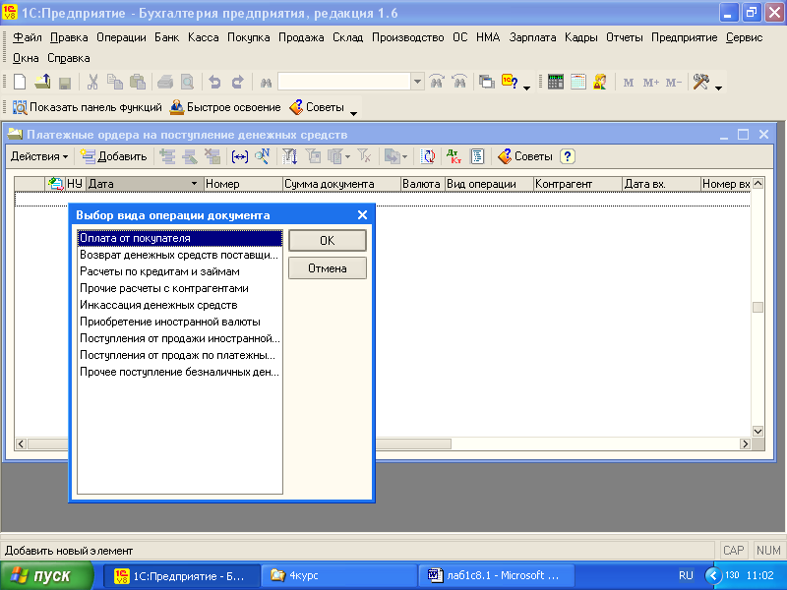Open the Сервис menu

[x=745, y=37]
